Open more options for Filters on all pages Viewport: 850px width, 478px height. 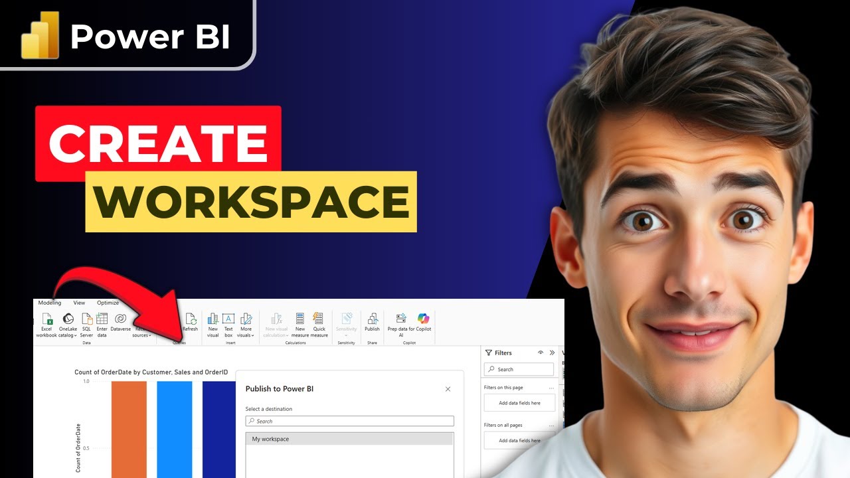pos(551,426)
